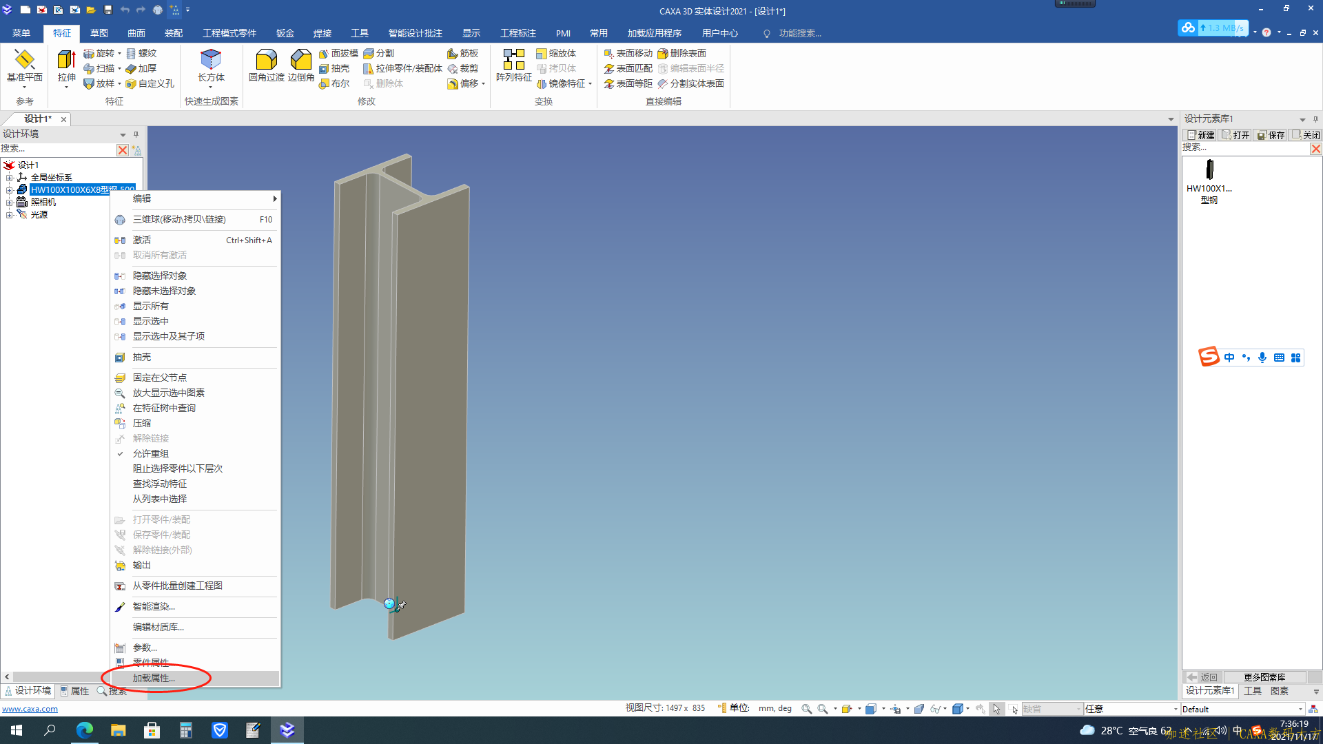This screenshot has width=1323, height=744.
Task: Click the 抽壳 shell ribbon tool
Action: point(334,68)
